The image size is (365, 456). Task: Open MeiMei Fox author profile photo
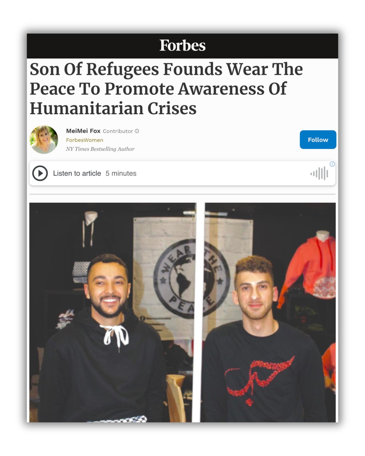coord(44,140)
